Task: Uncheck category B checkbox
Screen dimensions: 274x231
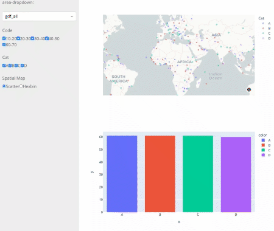Action: tap(10, 66)
